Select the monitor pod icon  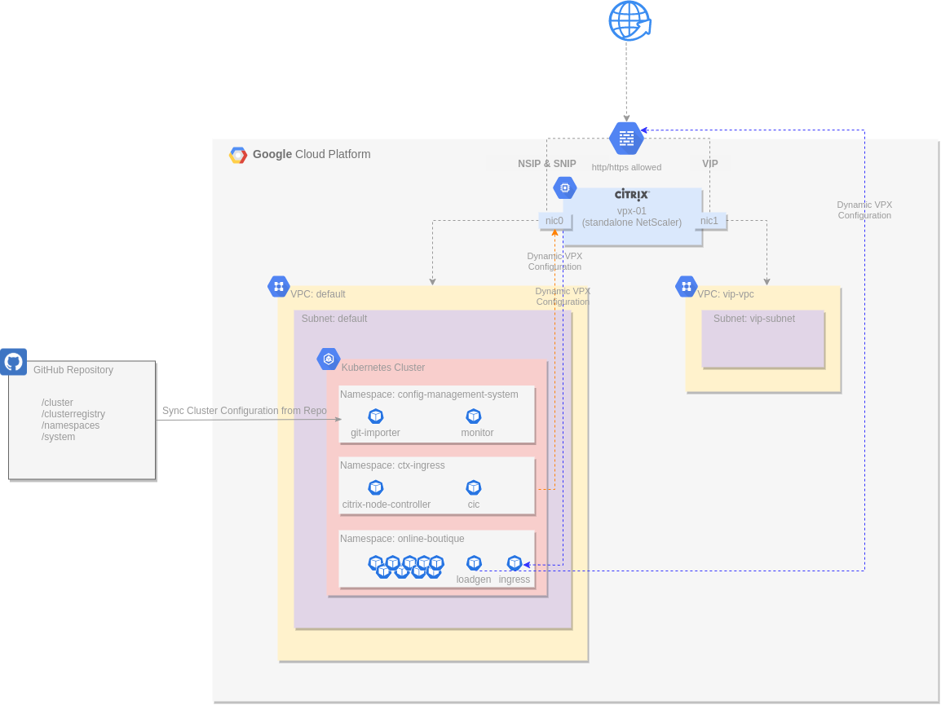473,416
